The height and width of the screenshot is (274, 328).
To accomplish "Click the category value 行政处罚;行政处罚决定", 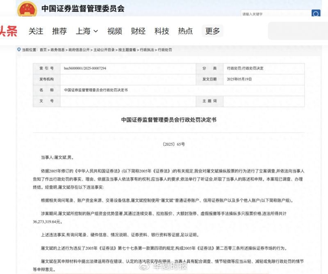I will [245, 68].
